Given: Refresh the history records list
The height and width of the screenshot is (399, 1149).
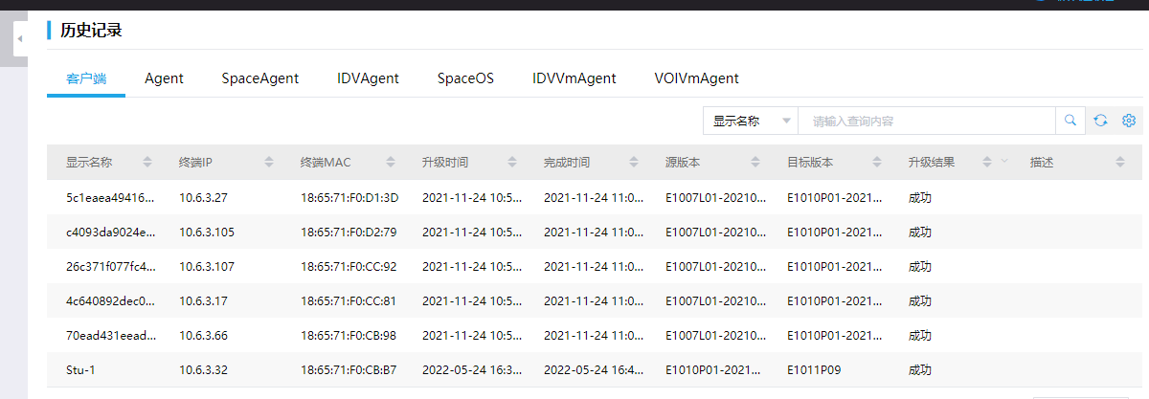Looking at the screenshot, I should coord(1100,121).
